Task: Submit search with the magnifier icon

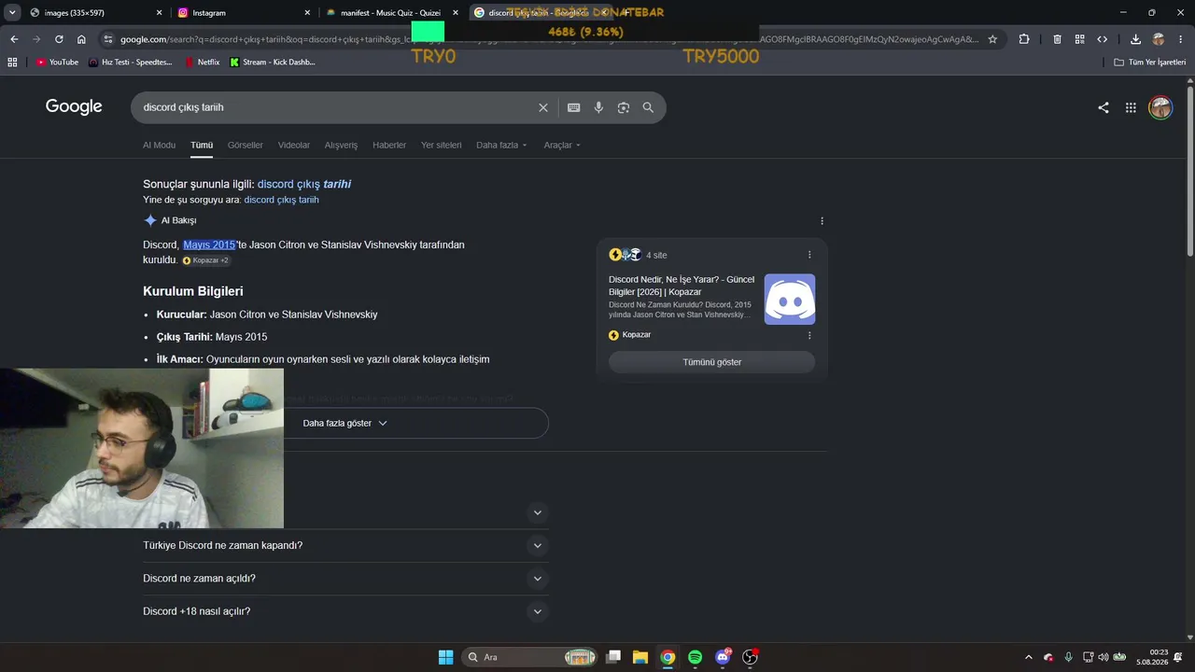Action: [x=648, y=107]
